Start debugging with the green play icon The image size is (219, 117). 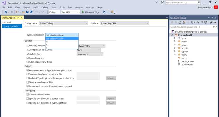(x=83, y=12)
